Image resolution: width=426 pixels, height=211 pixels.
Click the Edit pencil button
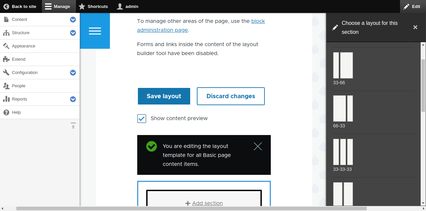click(x=412, y=6)
